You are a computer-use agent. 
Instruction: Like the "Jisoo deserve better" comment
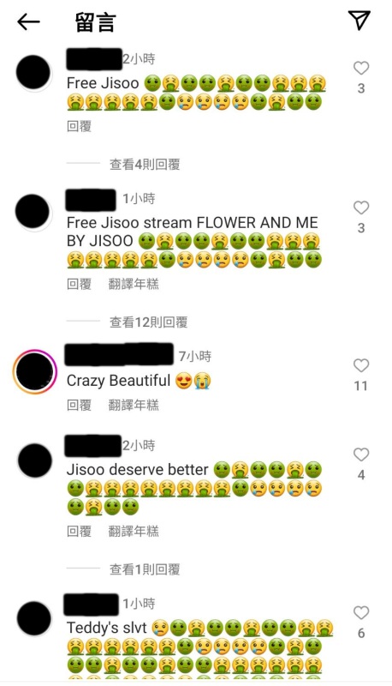coord(361,454)
